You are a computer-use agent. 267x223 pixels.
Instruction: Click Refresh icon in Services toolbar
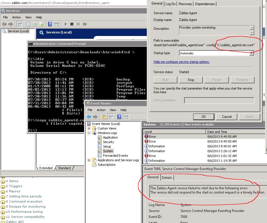tap(35, 24)
